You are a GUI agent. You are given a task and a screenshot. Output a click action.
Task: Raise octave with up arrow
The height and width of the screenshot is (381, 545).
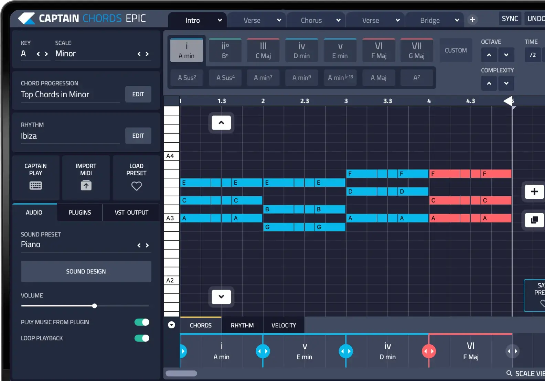(489, 55)
